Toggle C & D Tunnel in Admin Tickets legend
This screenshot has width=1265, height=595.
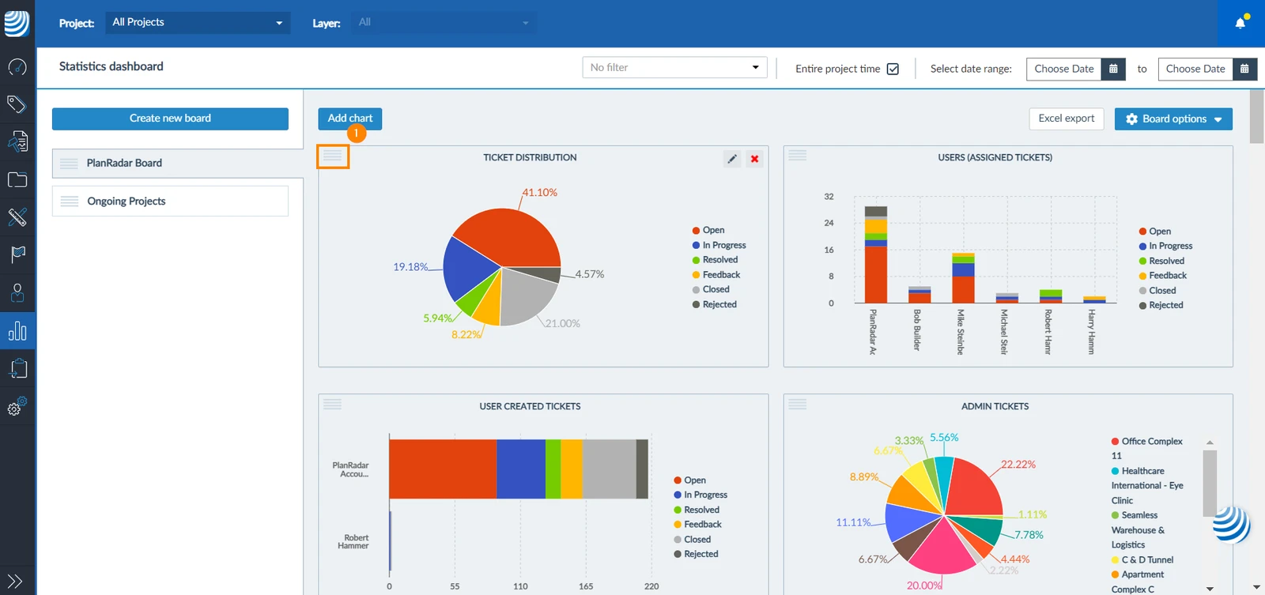(x=1142, y=559)
